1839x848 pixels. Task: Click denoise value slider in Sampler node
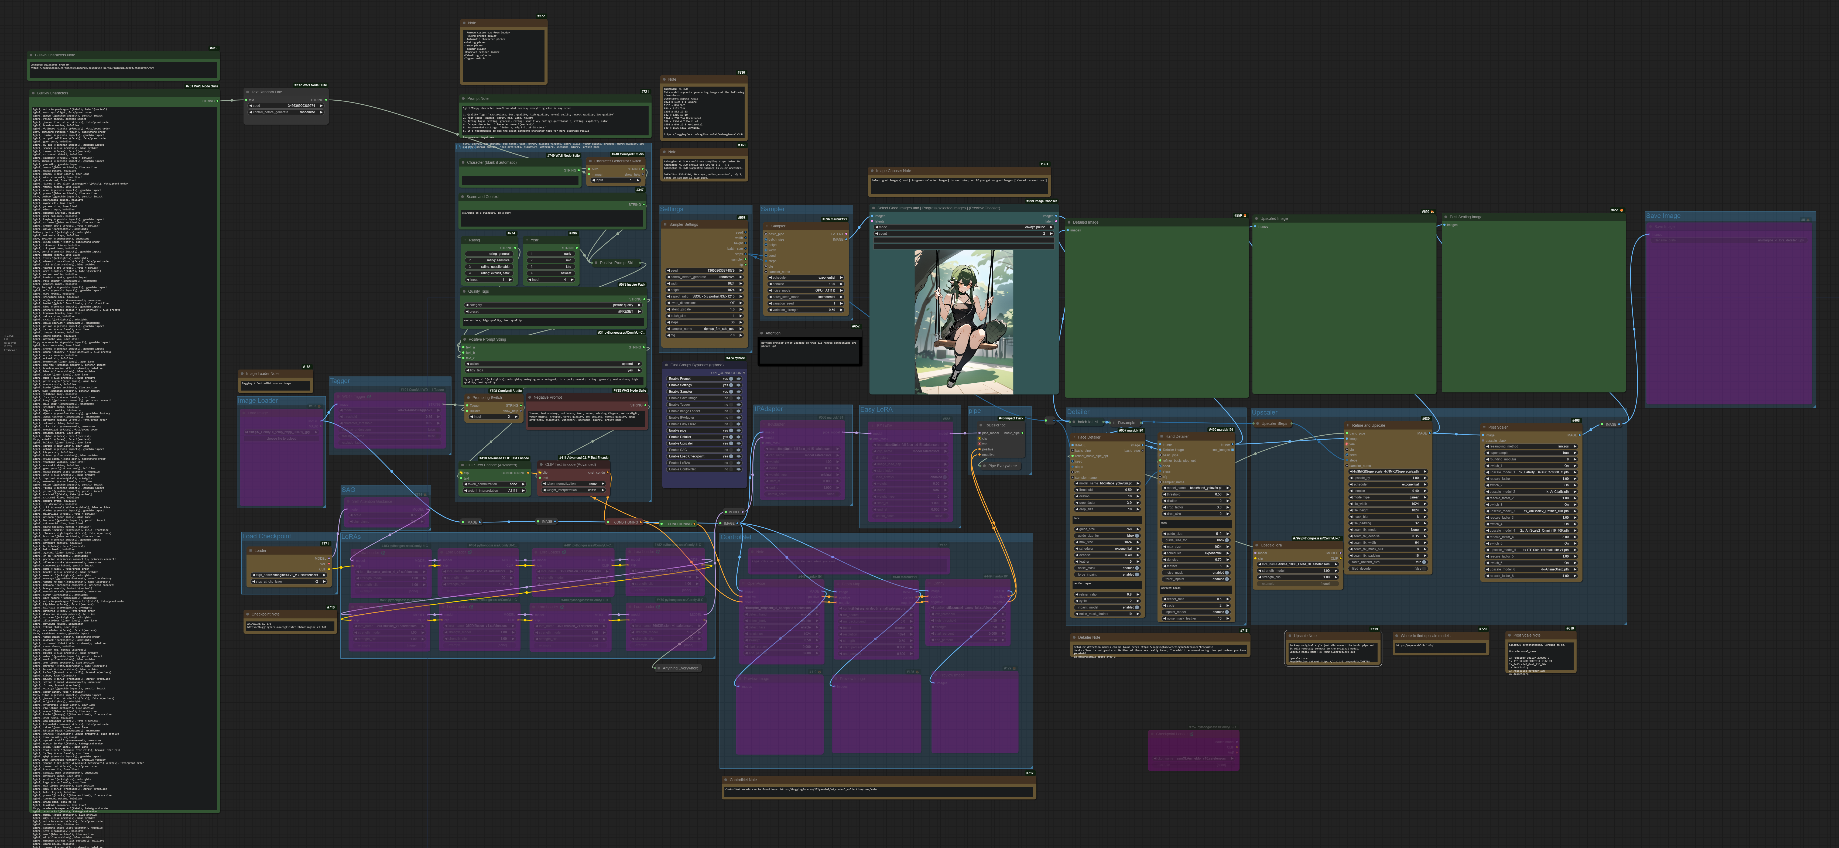pyautogui.click(x=807, y=284)
